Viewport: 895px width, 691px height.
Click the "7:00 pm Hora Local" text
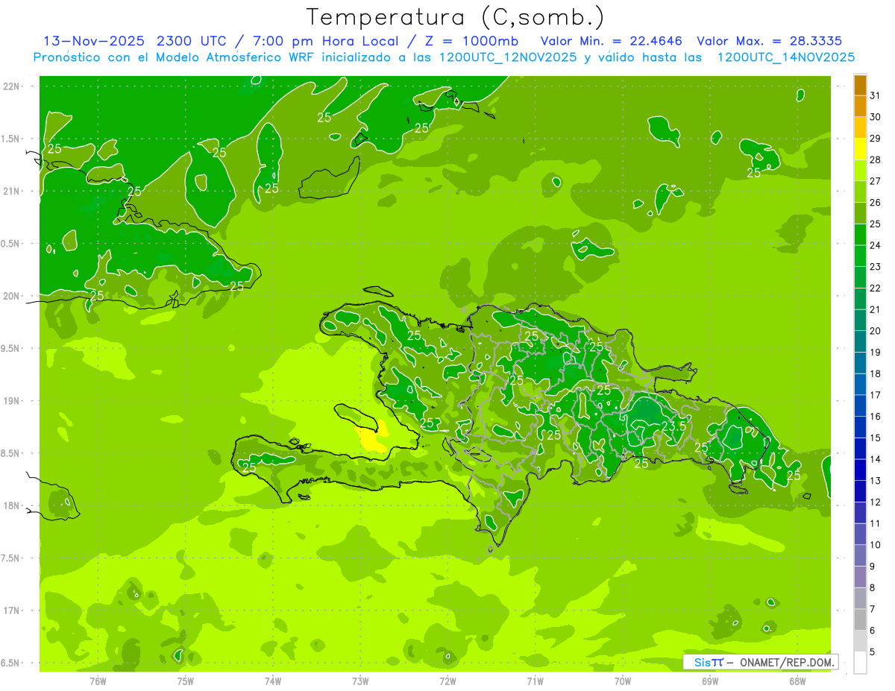(324, 41)
